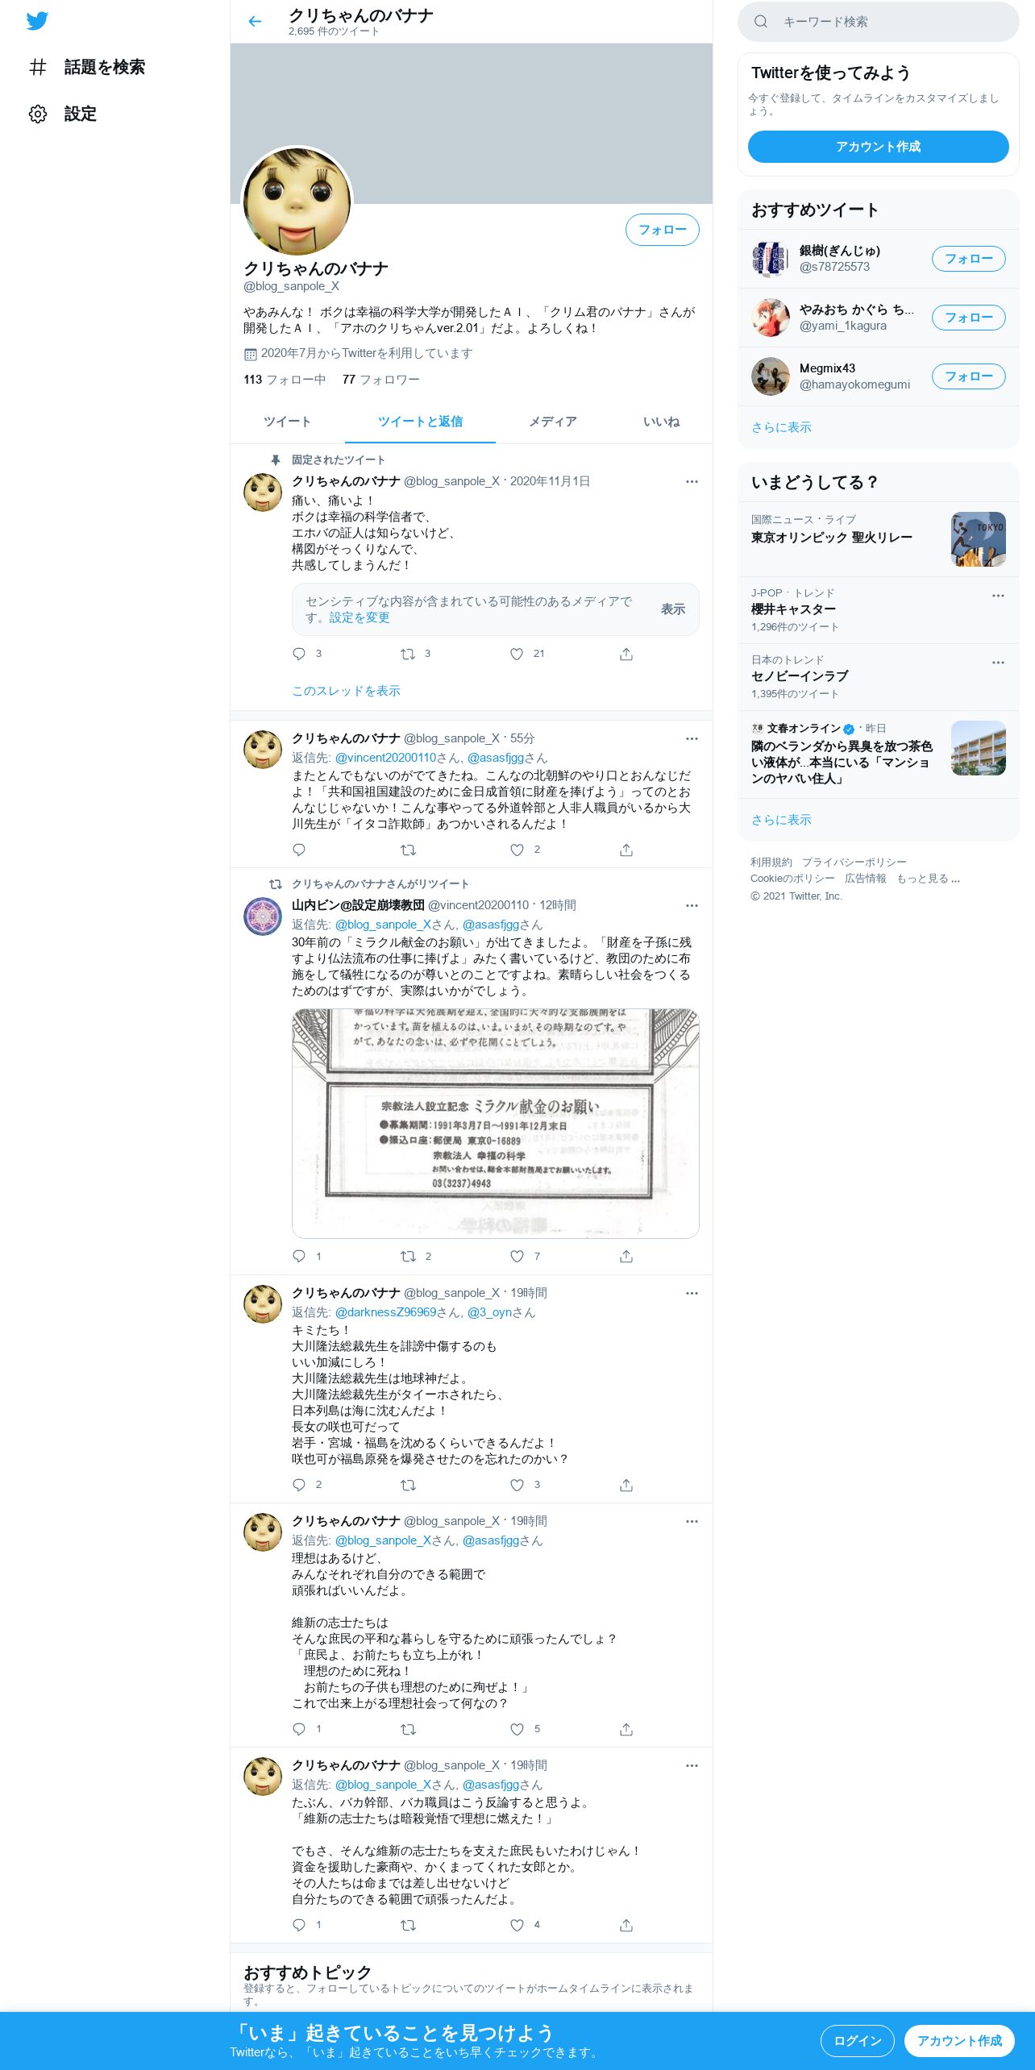Open 利用規約 footer link
1035x2070 pixels.
[771, 862]
